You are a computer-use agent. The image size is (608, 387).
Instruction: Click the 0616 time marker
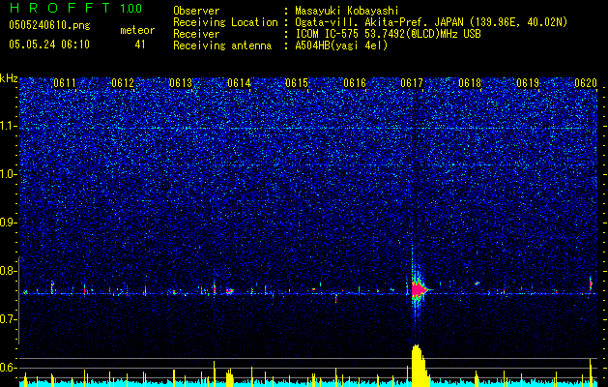[x=355, y=83]
